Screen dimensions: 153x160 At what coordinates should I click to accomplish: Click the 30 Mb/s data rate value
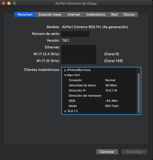tap(111, 85)
